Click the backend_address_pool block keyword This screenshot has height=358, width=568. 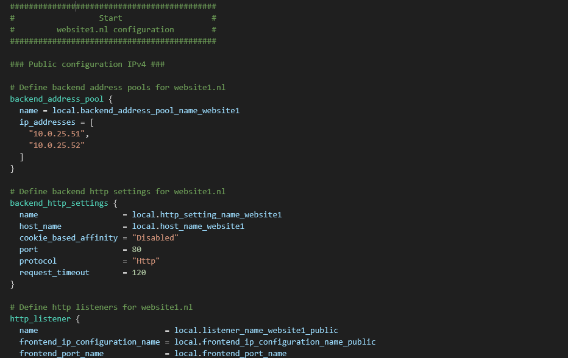pyautogui.click(x=57, y=99)
